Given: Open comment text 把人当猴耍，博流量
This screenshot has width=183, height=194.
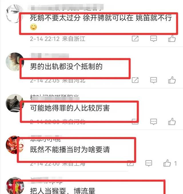Looking at the screenshot, I should click(x=63, y=191).
